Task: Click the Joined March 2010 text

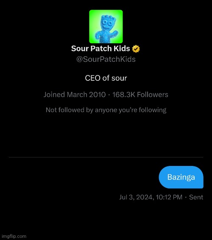Action: 75,94
